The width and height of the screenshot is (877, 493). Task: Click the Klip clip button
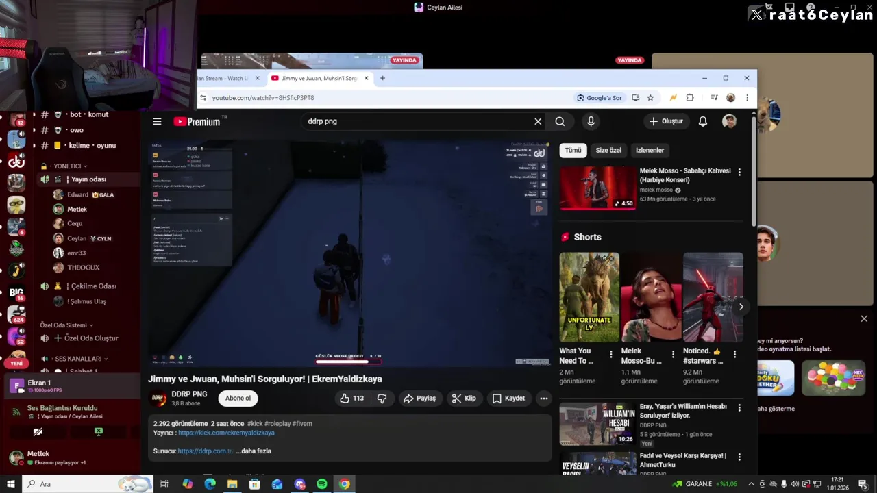(464, 398)
